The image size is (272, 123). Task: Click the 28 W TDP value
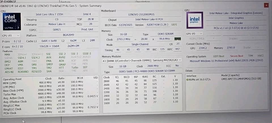click(x=91, y=19)
